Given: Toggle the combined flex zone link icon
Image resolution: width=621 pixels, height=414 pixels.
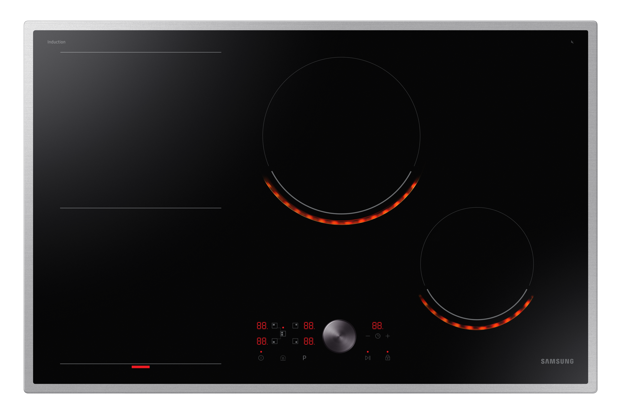Looking at the screenshot, I should tap(283, 333).
